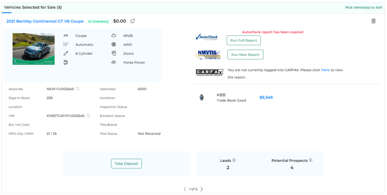Screen dimensions: 387x195
Task: Click Run New Report button
Action: [x=245, y=55]
